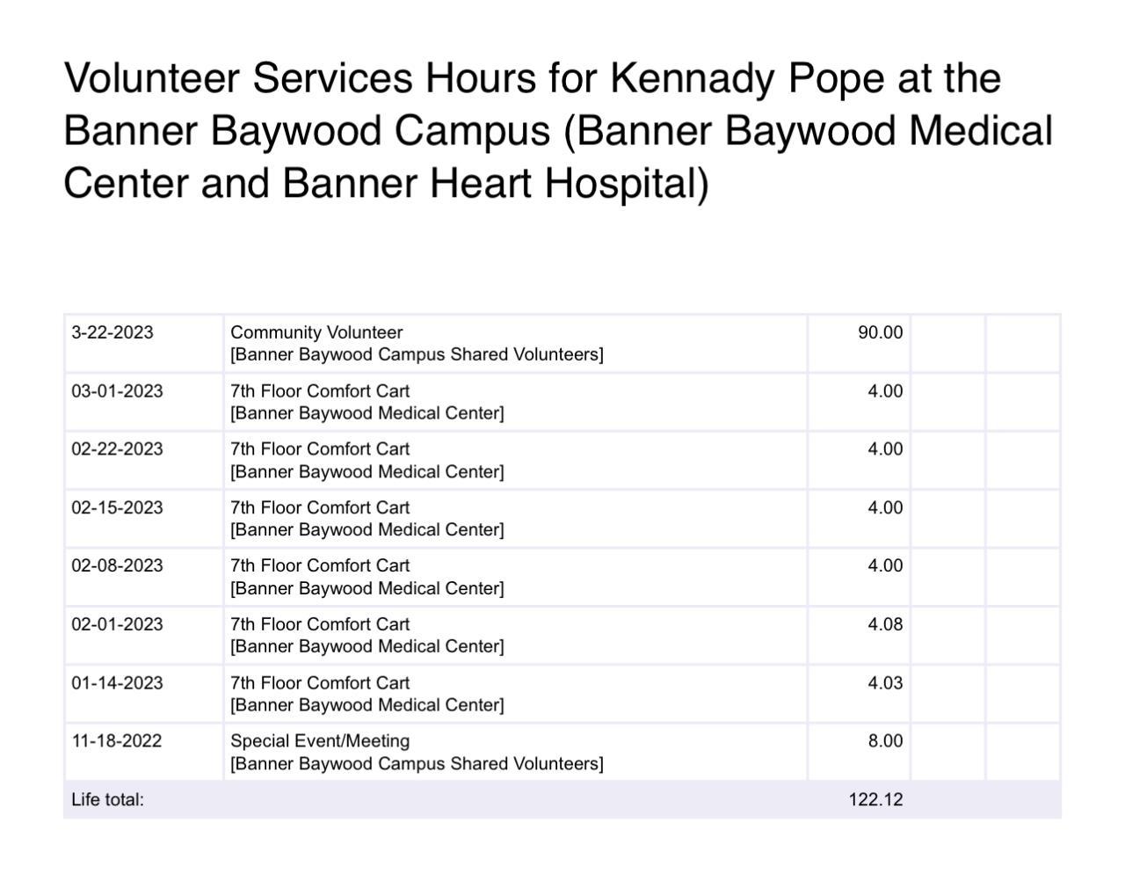Select the 02-08-2023 date cell
Screen dimensions: 1125x874
pos(117,566)
